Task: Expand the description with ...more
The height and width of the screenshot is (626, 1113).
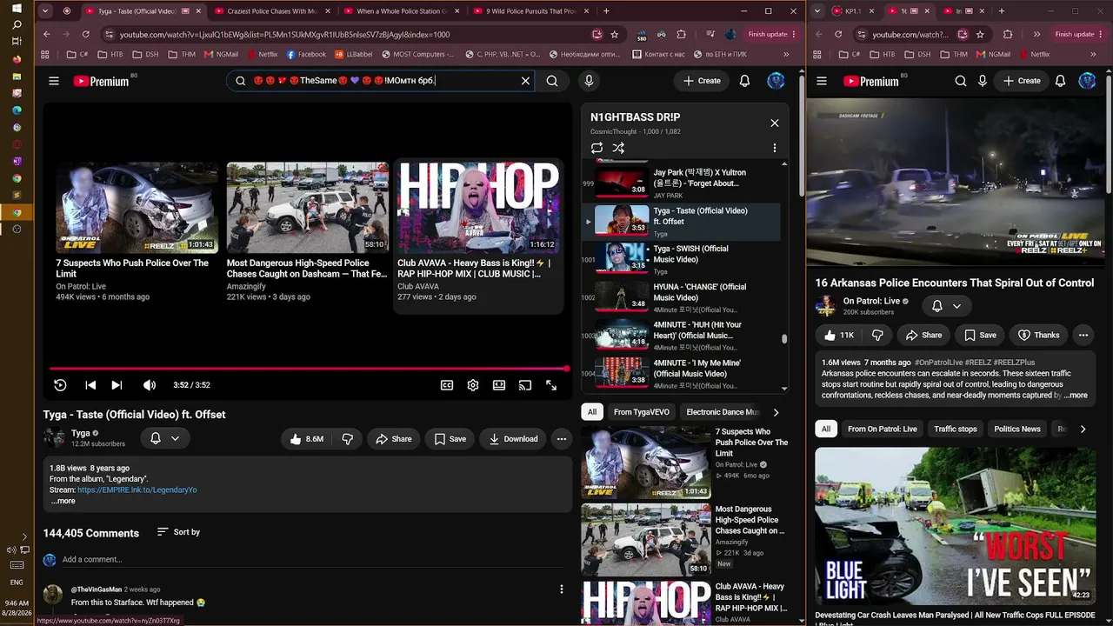Action: pos(63,501)
